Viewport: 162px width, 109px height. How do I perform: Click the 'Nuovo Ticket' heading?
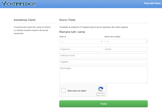(x=67, y=20)
